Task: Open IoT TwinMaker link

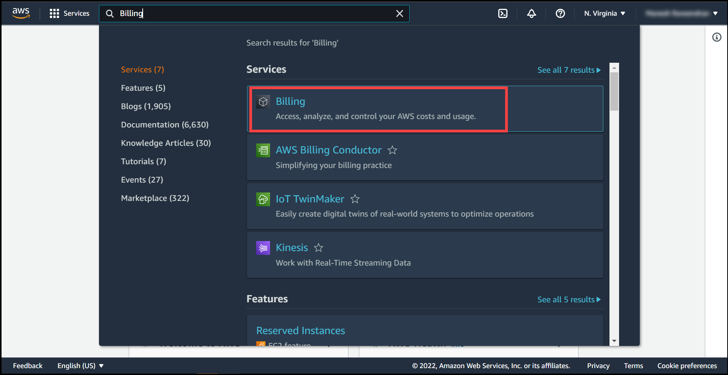Action: click(x=310, y=199)
